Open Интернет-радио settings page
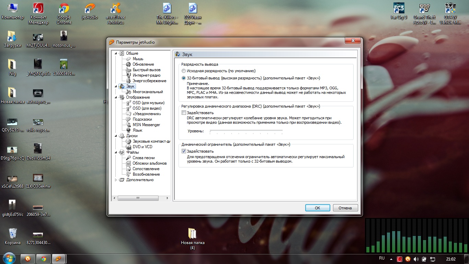Screen dimensions: 469x264 tap(146, 75)
